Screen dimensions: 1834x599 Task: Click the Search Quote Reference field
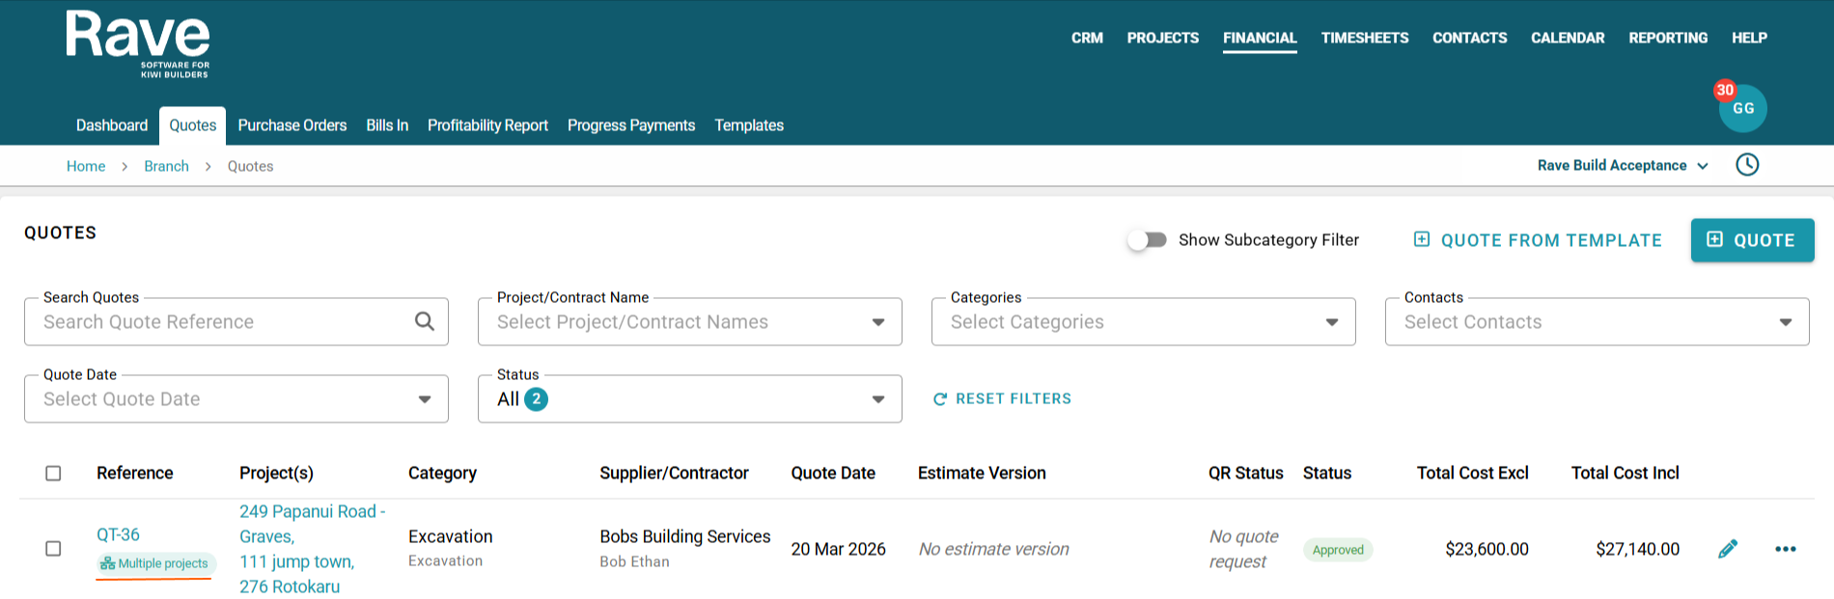tap(222, 322)
